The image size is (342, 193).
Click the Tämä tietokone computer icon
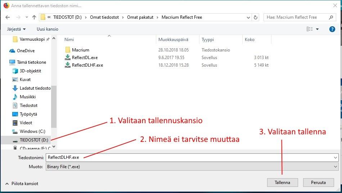[12, 62]
